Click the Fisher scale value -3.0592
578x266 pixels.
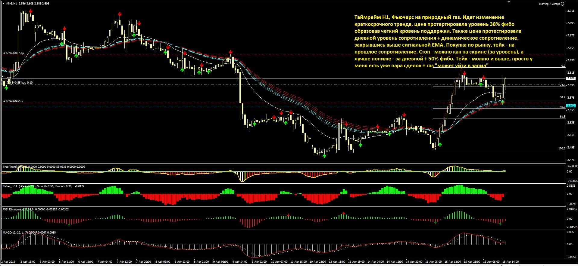click(571, 204)
